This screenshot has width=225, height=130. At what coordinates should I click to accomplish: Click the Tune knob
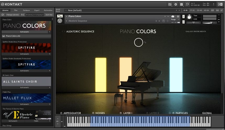pos(189,17)
